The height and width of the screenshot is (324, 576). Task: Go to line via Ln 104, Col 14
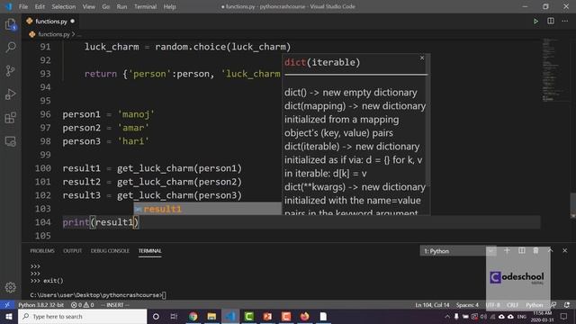[432, 305]
